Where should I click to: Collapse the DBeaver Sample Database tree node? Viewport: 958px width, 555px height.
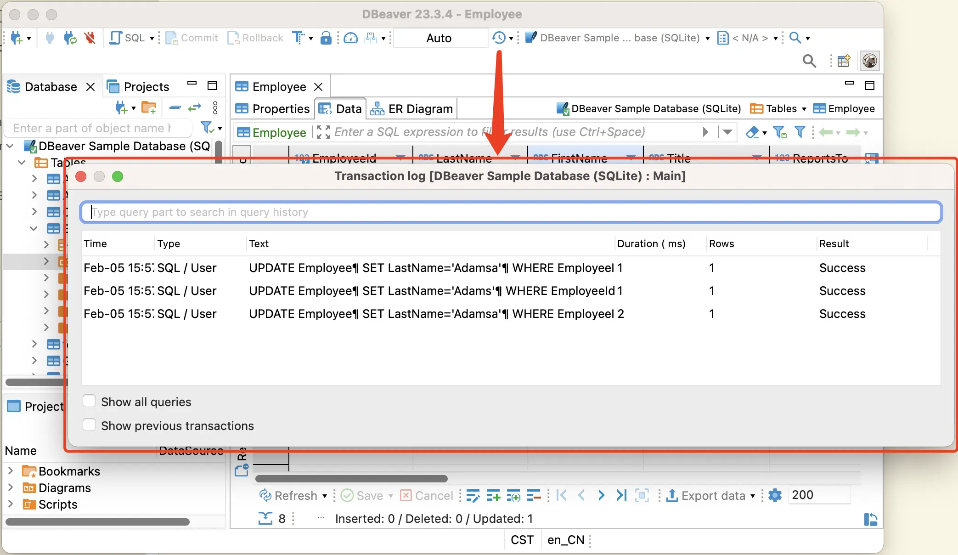point(10,147)
